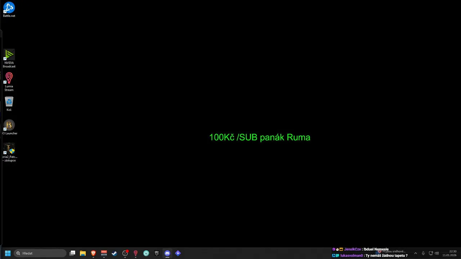Image resolution: width=461 pixels, height=259 pixels.
Task: Switch to Discord in the taskbar
Action: click(167, 253)
